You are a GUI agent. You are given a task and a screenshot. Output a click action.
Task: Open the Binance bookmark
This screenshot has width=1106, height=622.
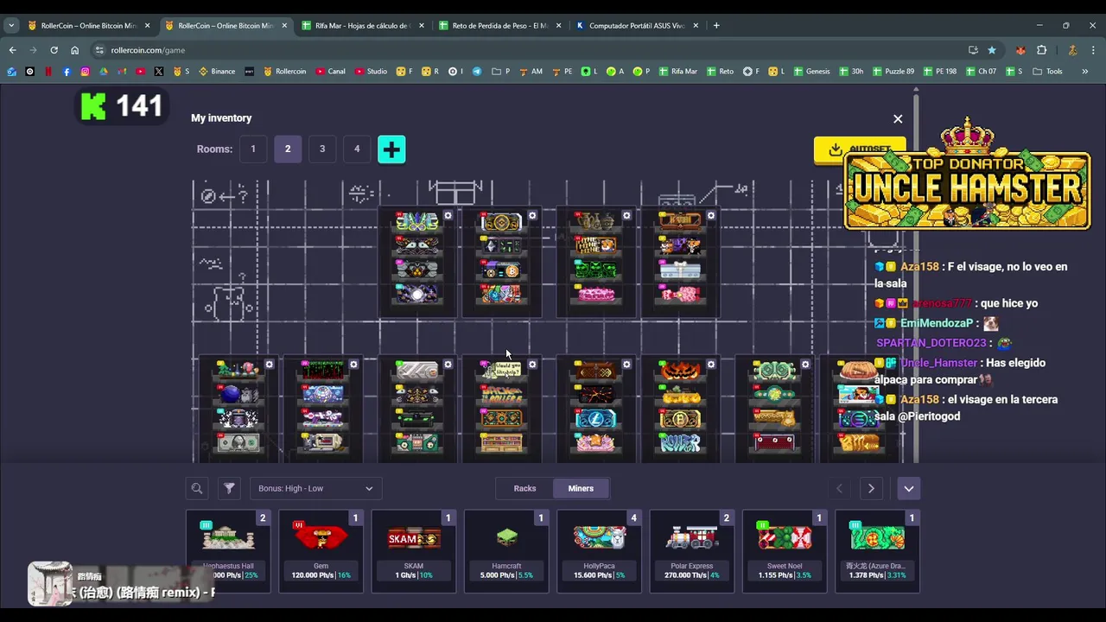pyautogui.click(x=217, y=71)
